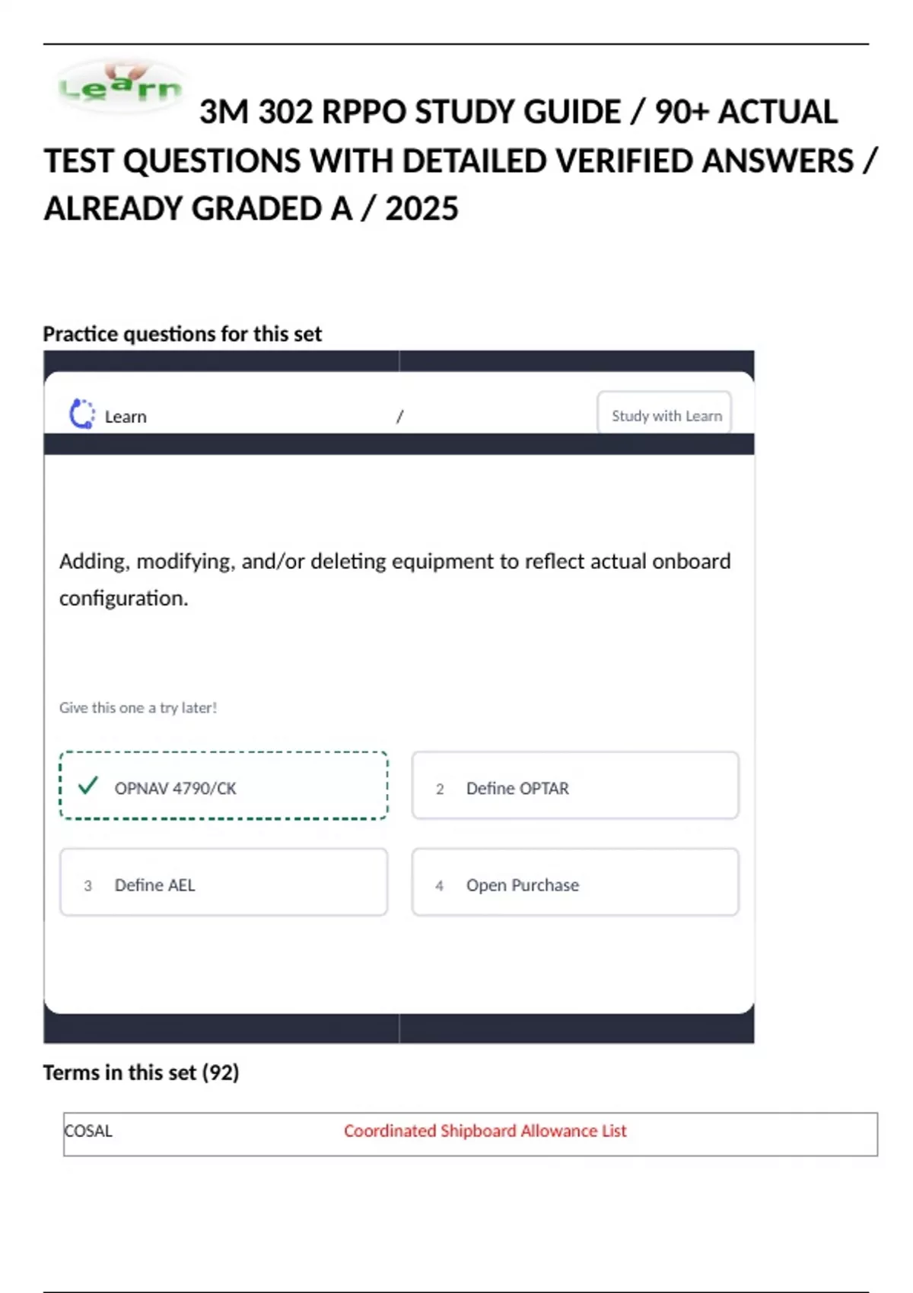The height and width of the screenshot is (1293, 913).
Task: Click the Learn mode label
Action: click(x=126, y=417)
